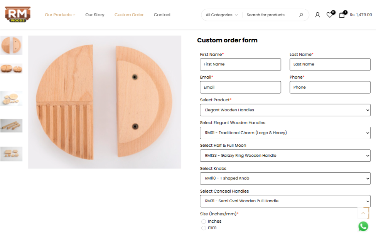Viewport: 376px width, 235px height.
Task: Go to the Our Story page
Action: (95, 15)
